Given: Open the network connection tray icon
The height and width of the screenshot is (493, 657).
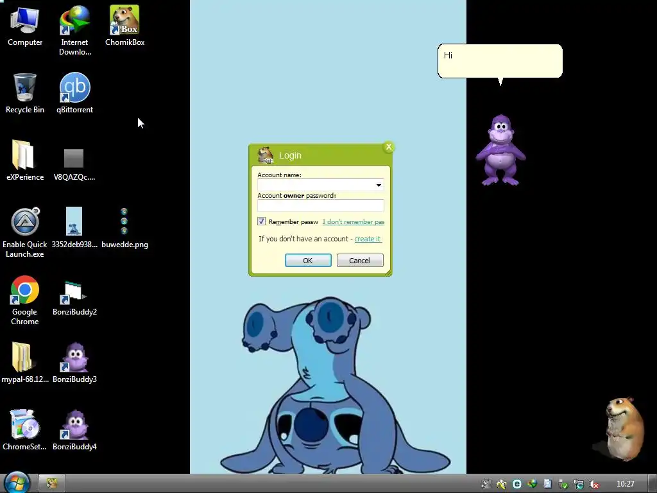Looking at the screenshot, I should pos(579,484).
